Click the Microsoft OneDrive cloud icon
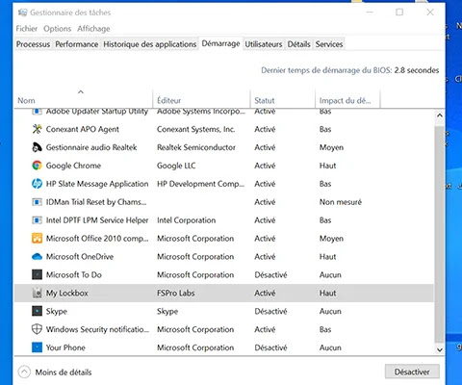Screen dimensions: 462x385 pyautogui.click(x=37, y=257)
